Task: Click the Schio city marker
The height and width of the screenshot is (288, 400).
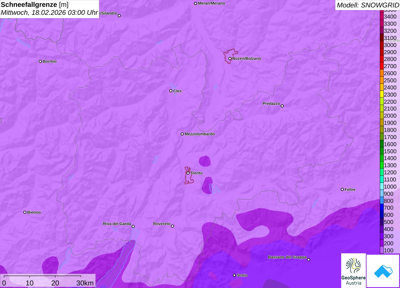Action: 234,275
